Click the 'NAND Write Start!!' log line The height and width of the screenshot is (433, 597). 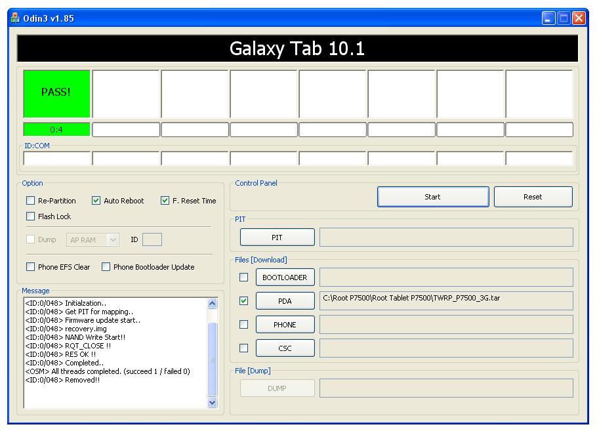click(x=75, y=337)
